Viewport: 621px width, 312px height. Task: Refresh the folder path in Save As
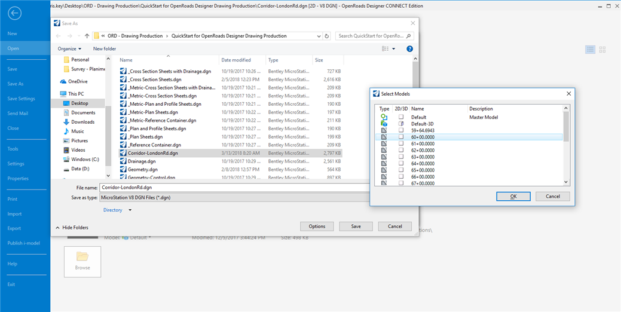(x=327, y=36)
